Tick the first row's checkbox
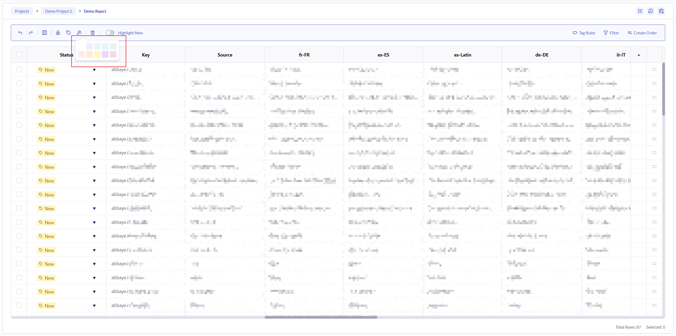 point(19,69)
